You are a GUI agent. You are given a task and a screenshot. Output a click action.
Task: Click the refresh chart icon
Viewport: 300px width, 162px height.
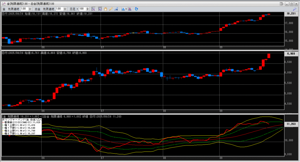[136, 9]
